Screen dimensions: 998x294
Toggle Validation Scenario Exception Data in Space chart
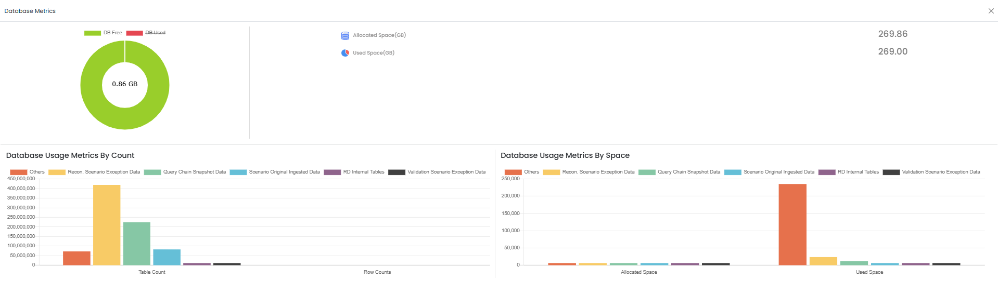(x=931, y=172)
